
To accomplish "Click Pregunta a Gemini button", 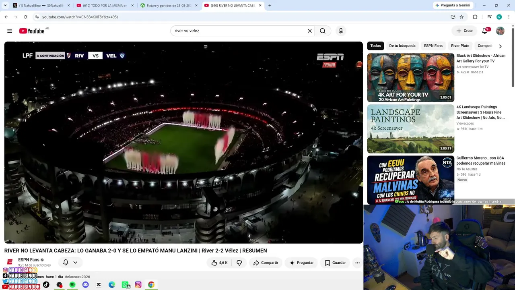I will pyautogui.click(x=452, y=5).
